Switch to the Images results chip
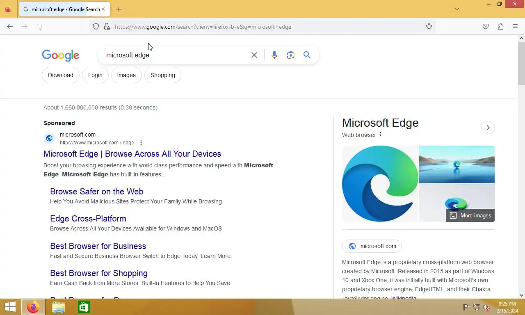This screenshot has width=525, height=315. 126,75
